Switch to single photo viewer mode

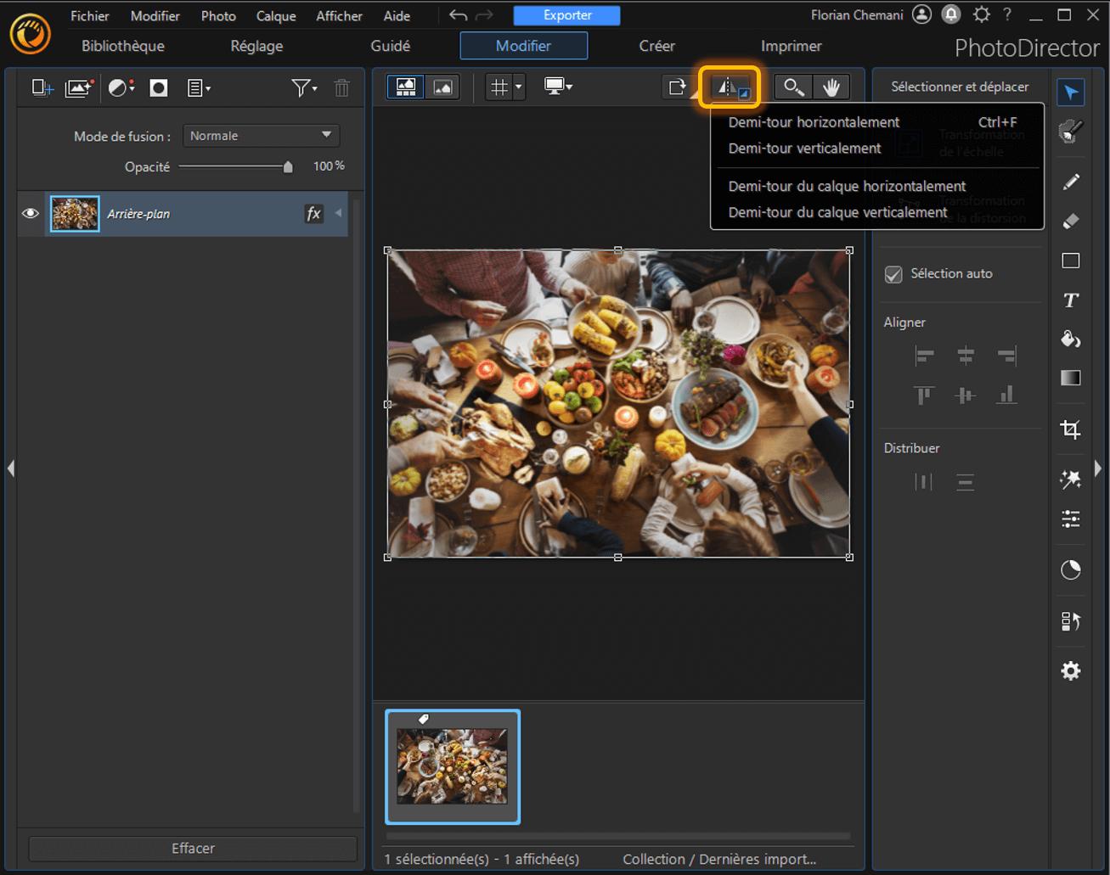[x=442, y=87]
